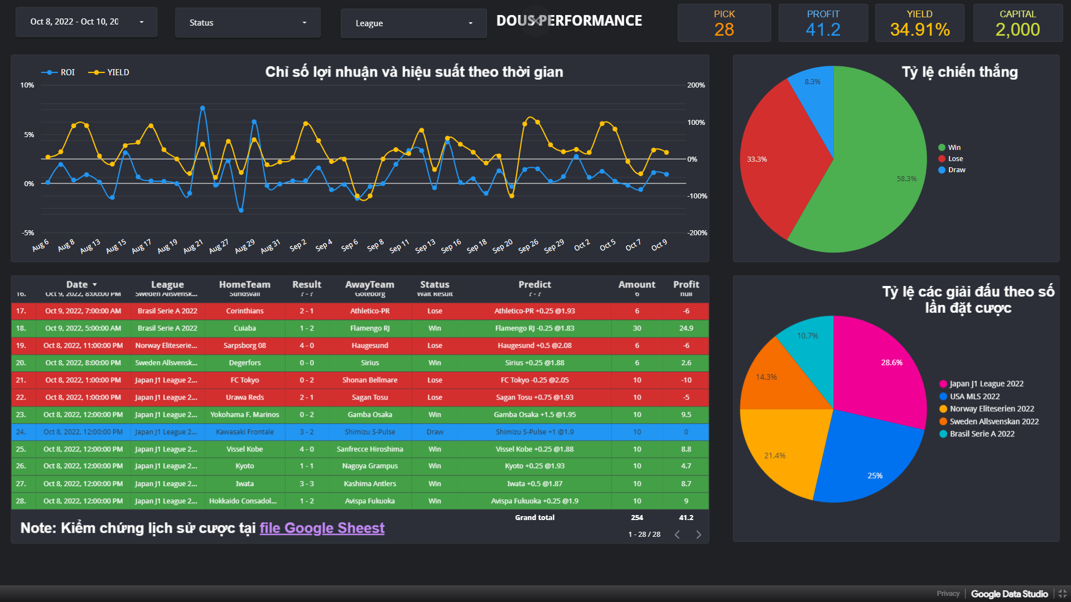Select the Japan J1 League 2022 legend marker

point(943,384)
